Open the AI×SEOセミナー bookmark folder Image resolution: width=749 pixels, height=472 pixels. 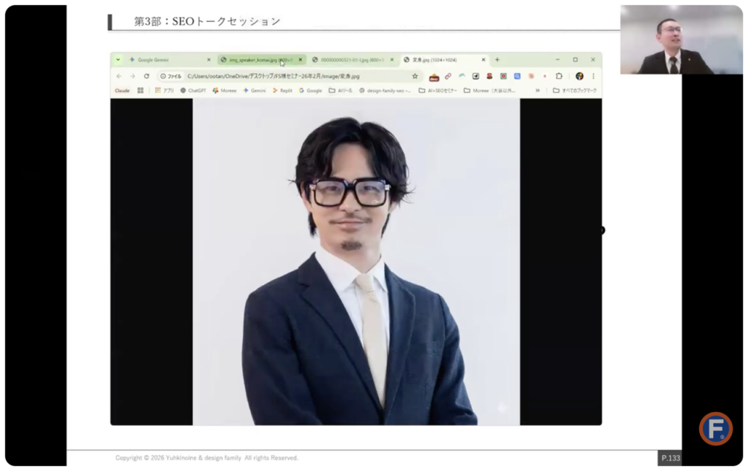[437, 91]
